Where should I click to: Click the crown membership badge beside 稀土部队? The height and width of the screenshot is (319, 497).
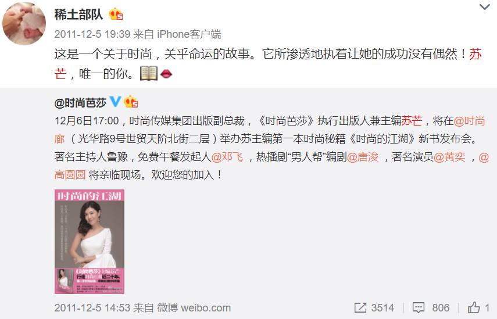click(x=116, y=15)
